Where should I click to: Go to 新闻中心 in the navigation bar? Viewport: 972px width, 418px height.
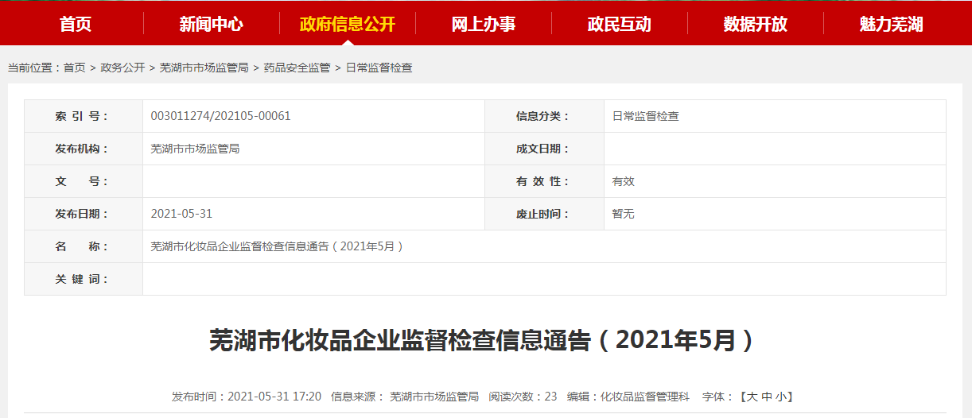pos(212,24)
